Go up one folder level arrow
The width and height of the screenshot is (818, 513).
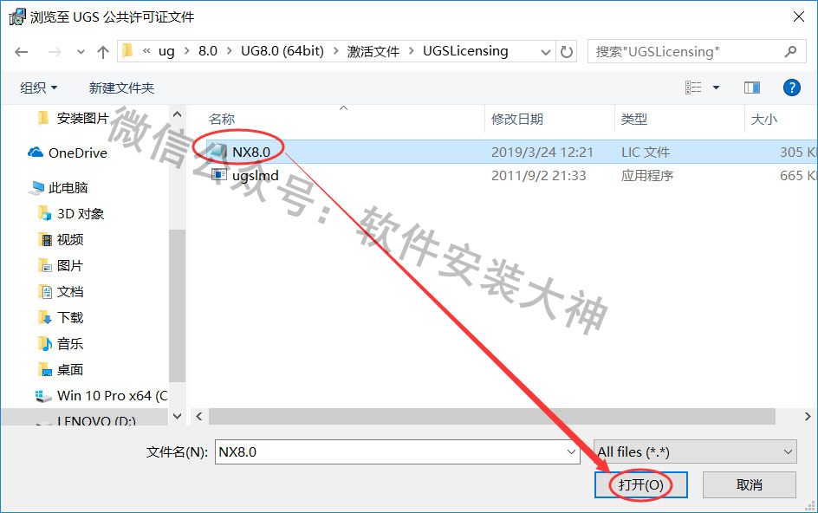pyautogui.click(x=103, y=52)
